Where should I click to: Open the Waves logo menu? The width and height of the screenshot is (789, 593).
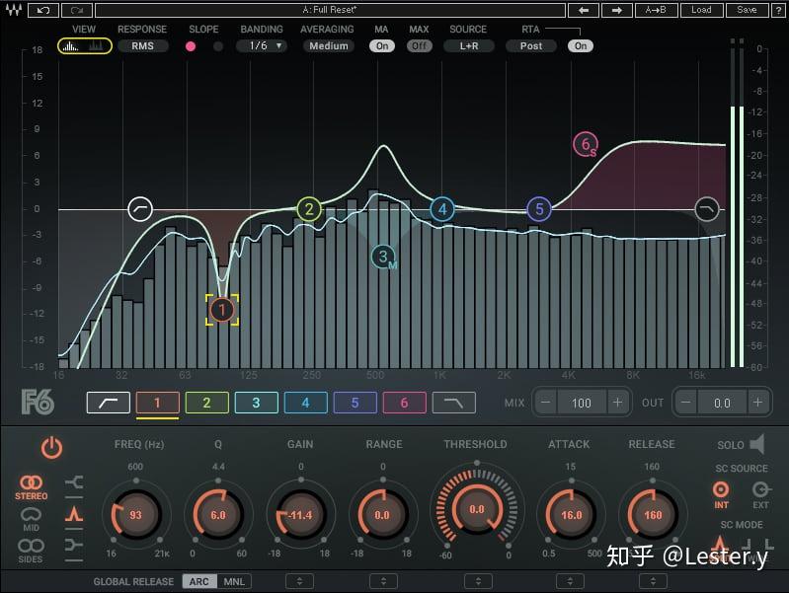[14, 10]
